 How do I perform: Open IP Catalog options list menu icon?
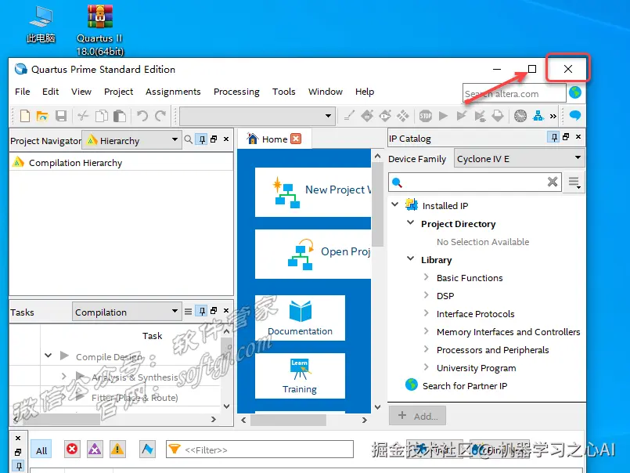click(574, 182)
